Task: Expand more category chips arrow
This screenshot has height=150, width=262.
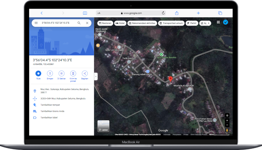Action: (x=209, y=23)
